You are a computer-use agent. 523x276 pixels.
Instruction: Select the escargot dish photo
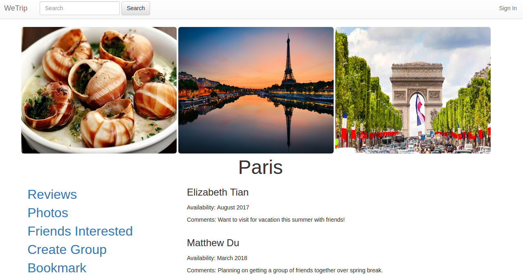coord(99,90)
